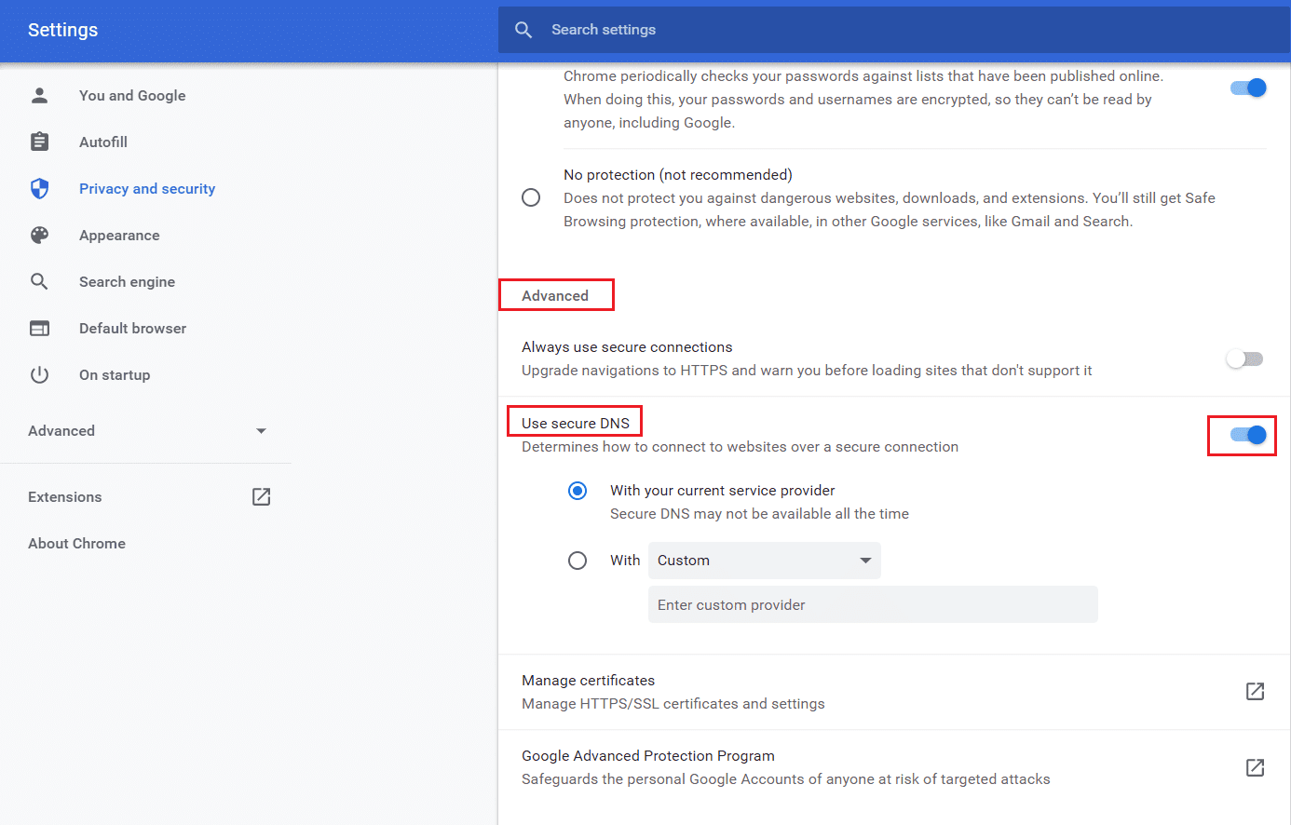
Task: Click the Default browser icon
Action: click(39, 328)
